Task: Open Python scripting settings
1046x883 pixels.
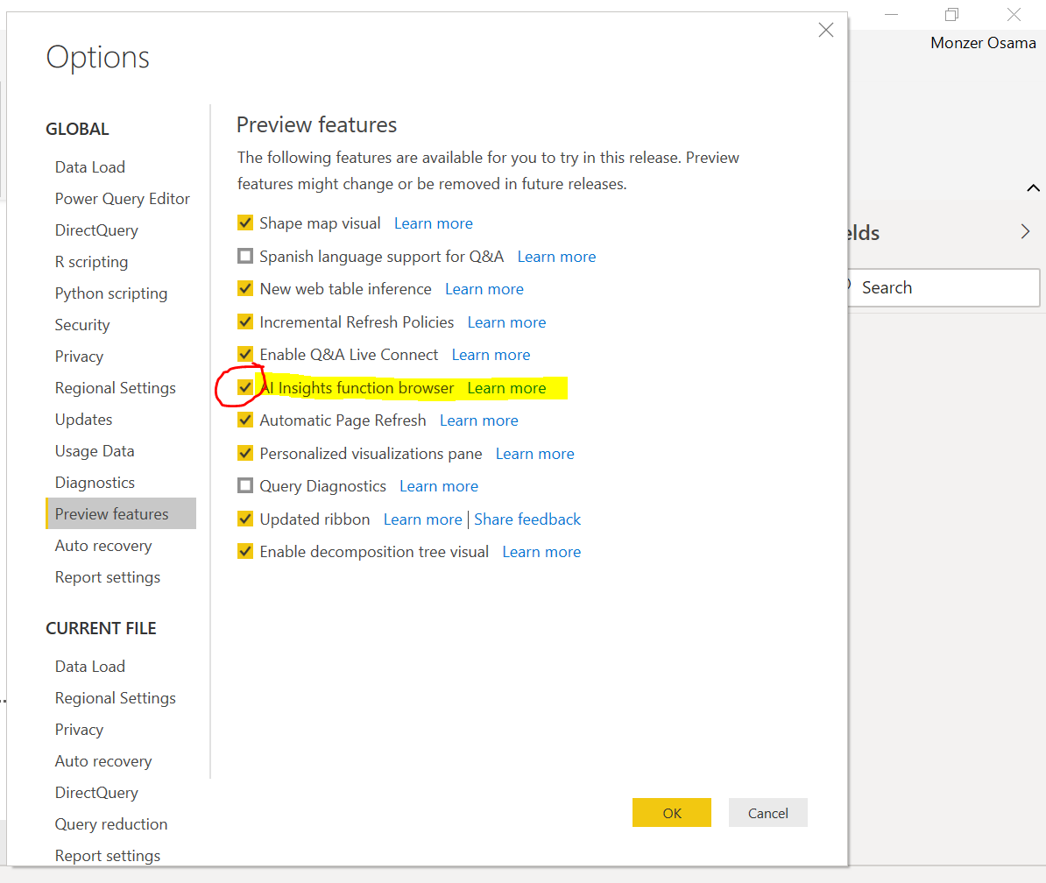Action: (x=110, y=293)
